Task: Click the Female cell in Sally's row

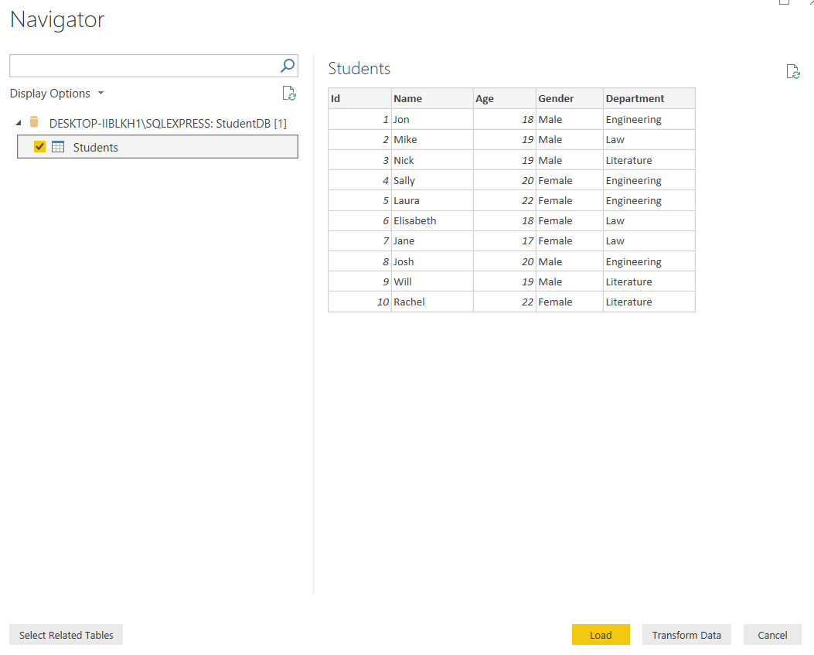Action: click(x=570, y=180)
